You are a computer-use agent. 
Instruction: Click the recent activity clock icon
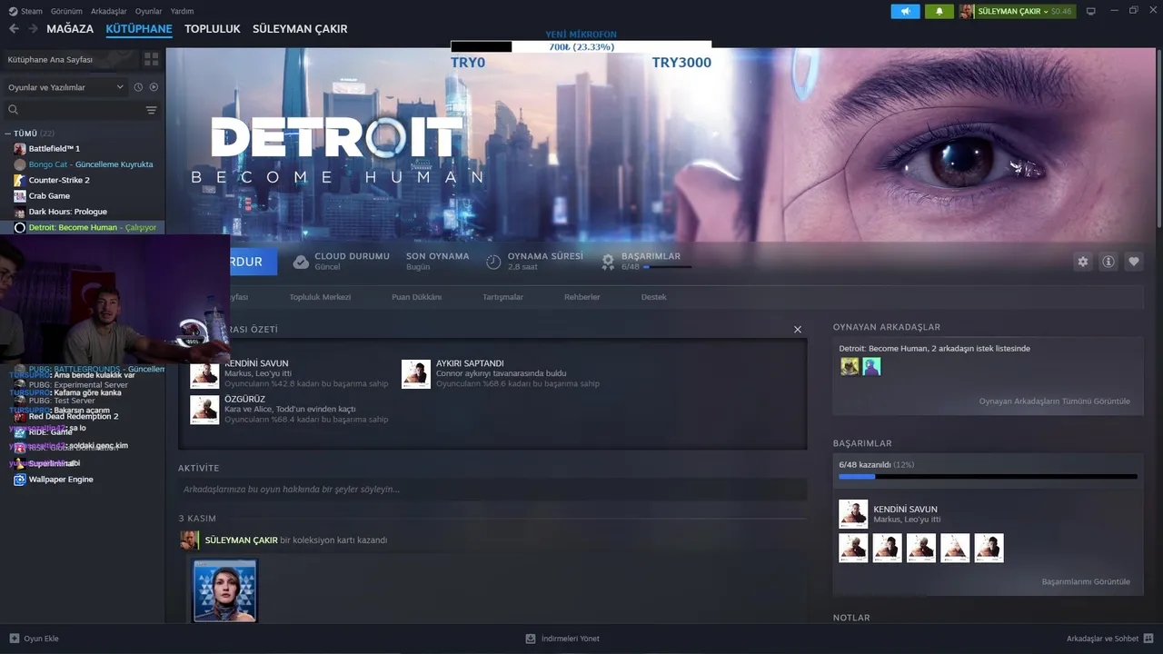click(138, 87)
